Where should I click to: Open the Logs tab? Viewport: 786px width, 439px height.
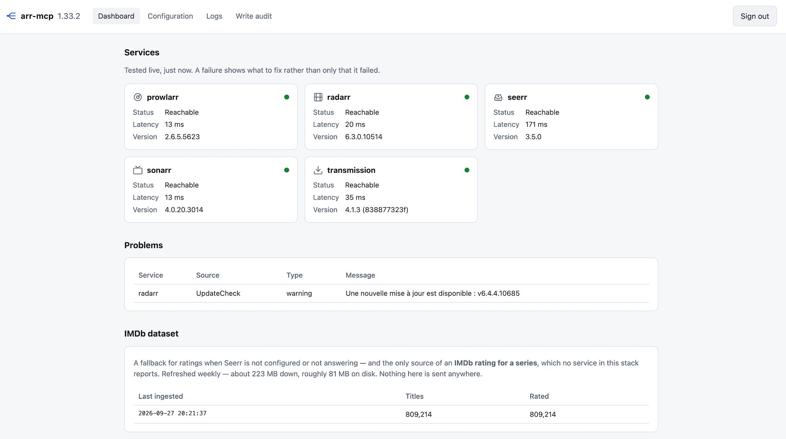click(214, 16)
